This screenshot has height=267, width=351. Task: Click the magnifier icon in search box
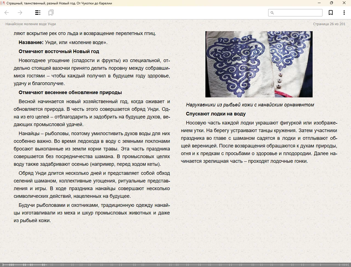pos(272,13)
